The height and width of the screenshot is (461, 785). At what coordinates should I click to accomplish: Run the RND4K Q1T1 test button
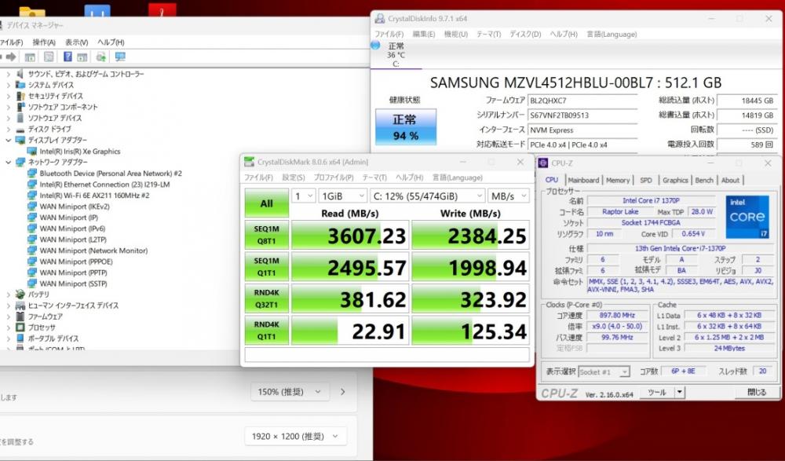(266, 331)
